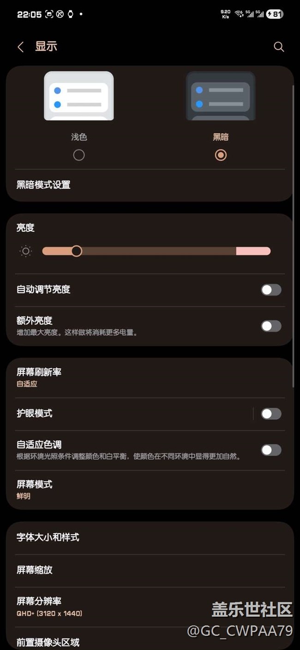The width and height of the screenshot is (300, 650).
Task: Select the 浅色 radio button
Action: pos(79,155)
